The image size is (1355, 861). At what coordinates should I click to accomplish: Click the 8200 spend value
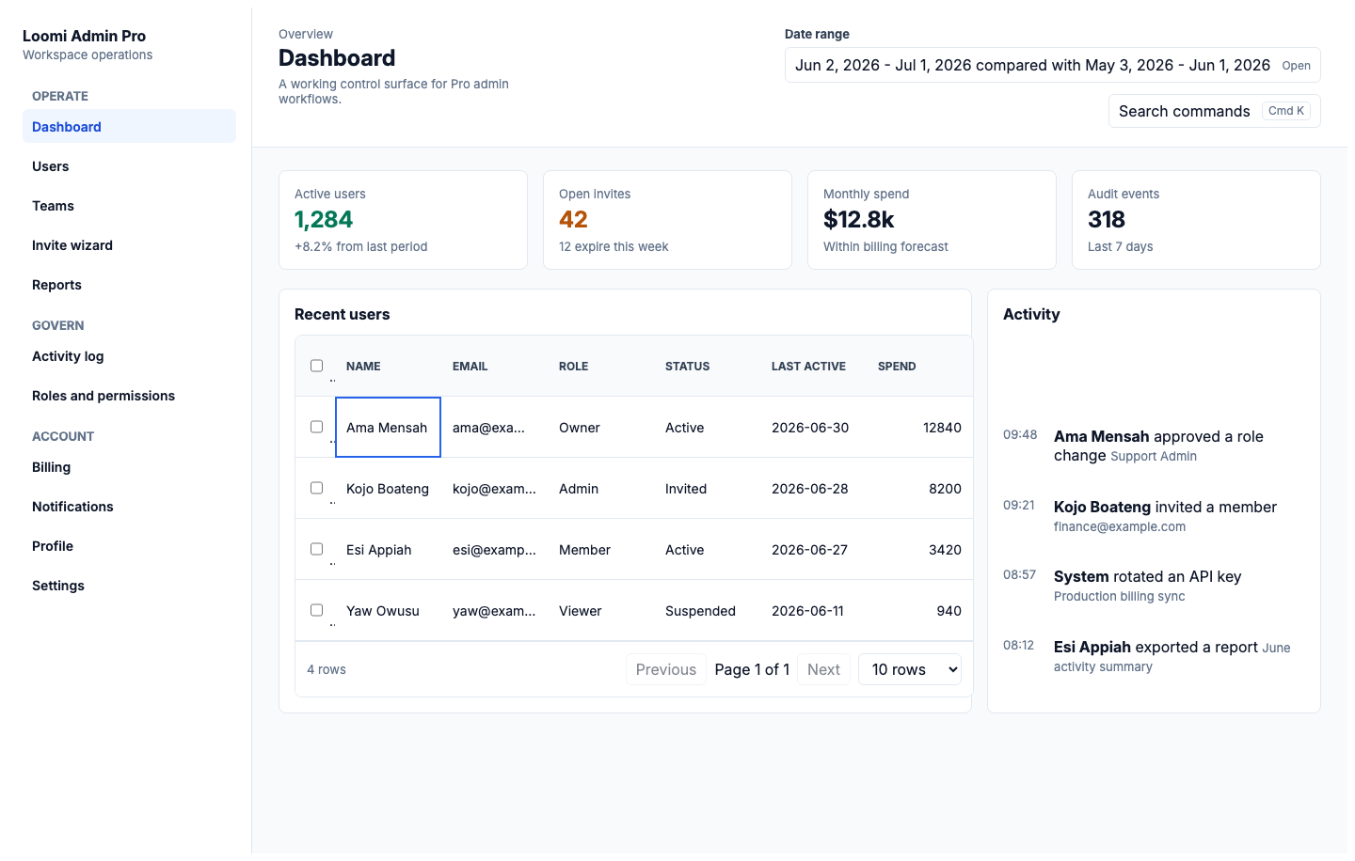[x=945, y=489]
